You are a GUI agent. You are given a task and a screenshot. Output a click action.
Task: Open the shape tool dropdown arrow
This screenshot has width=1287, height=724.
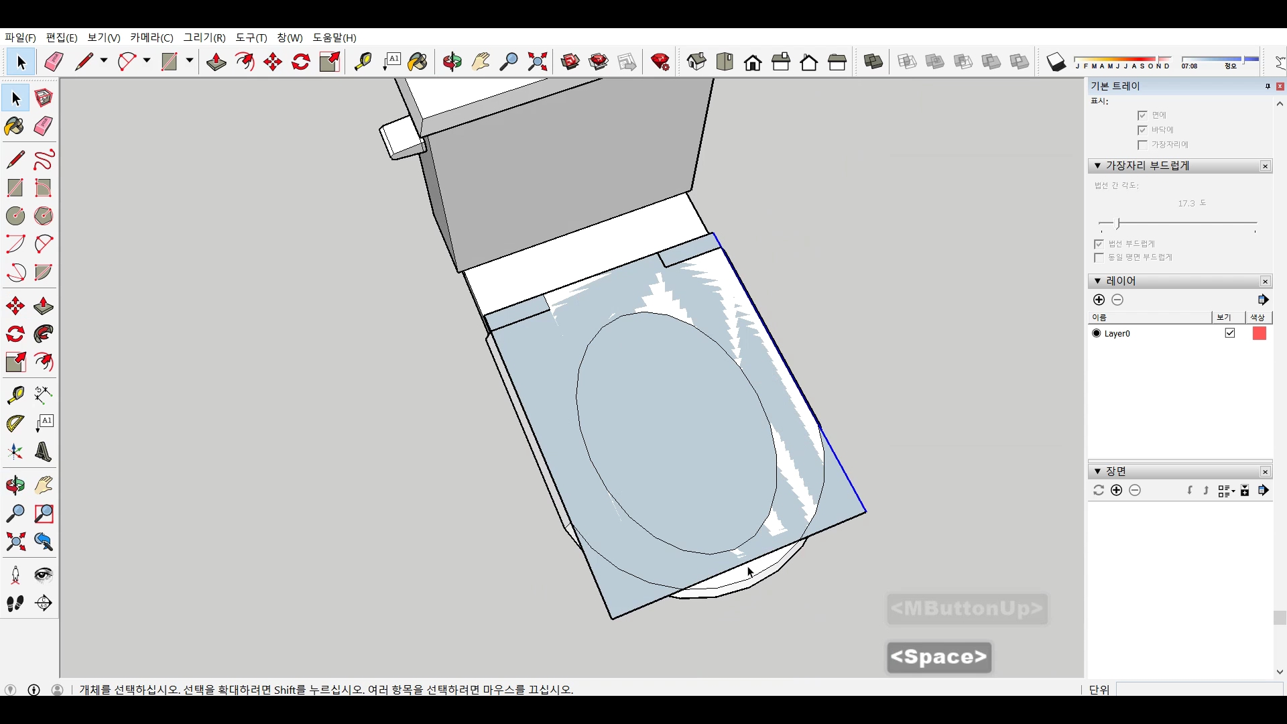tap(190, 61)
